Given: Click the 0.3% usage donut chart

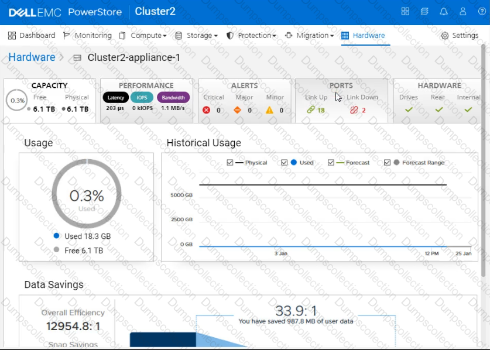Looking at the screenshot, I should [x=87, y=192].
